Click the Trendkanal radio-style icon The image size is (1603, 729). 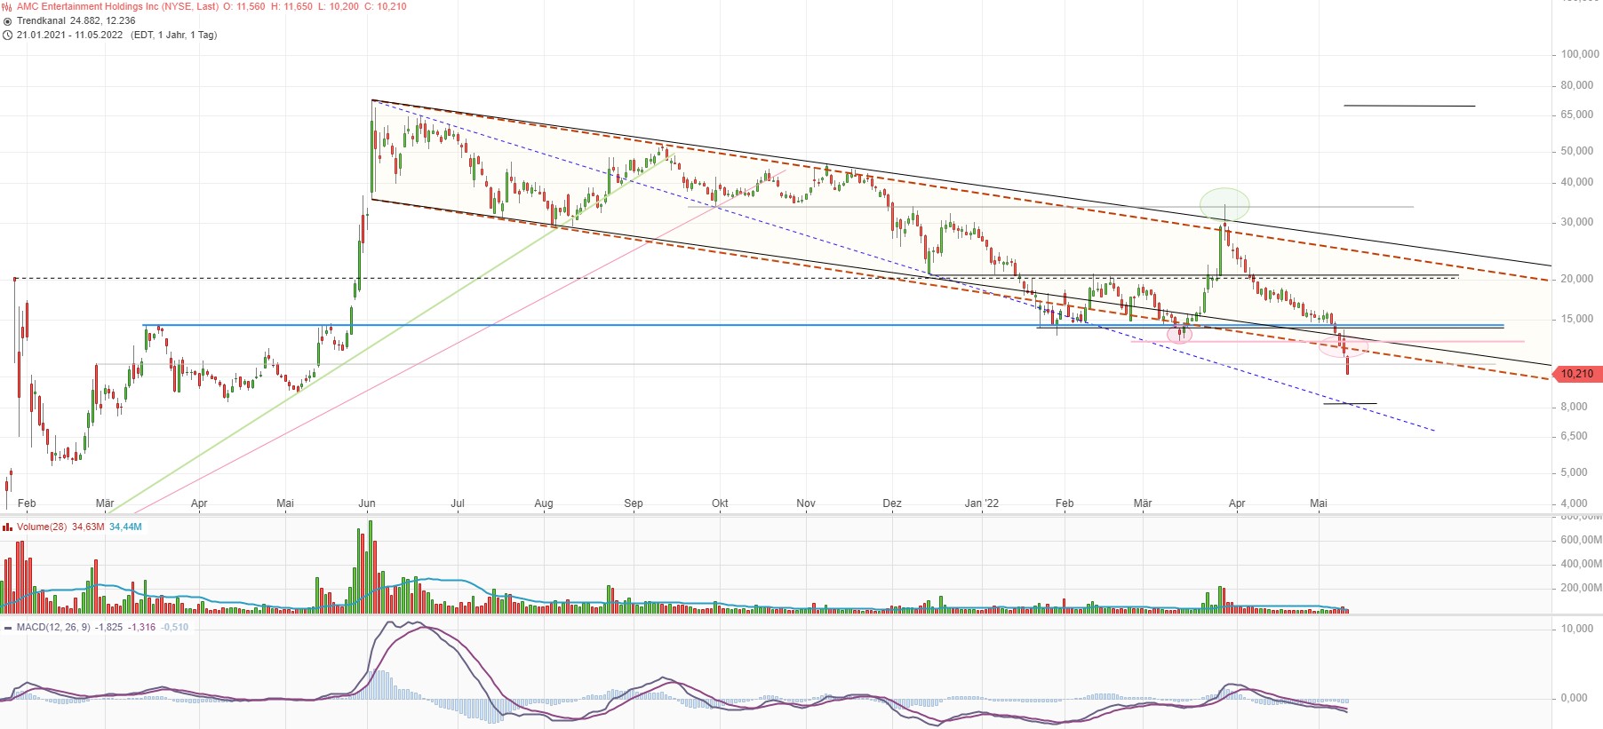(7, 20)
